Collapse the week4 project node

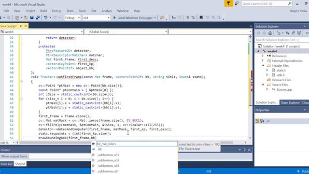point(258,51)
